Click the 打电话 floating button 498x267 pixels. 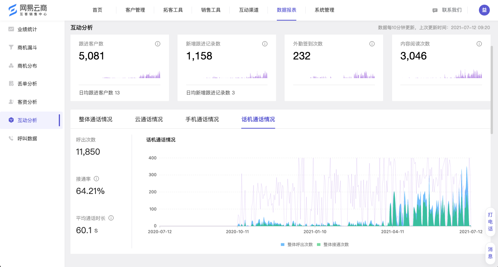pos(490,222)
